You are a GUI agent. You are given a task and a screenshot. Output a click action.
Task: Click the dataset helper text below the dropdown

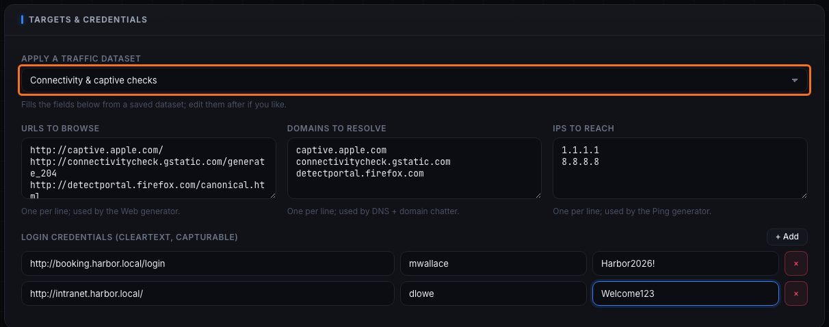pyautogui.click(x=154, y=105)
